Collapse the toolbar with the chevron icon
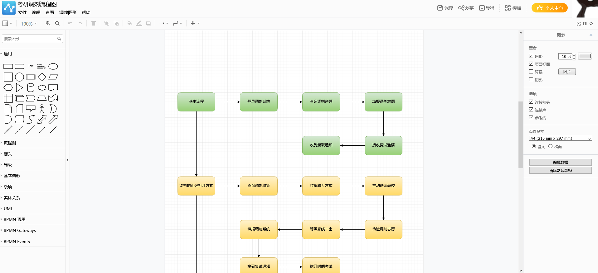The width and height of the screenshot is (598, 273). click(x=591, y=24)
